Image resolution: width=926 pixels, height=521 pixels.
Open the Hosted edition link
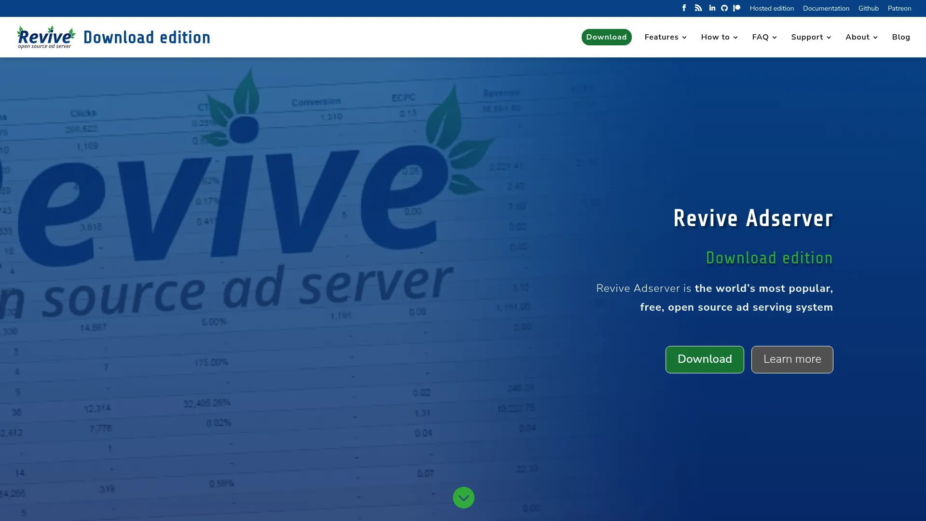772,8
